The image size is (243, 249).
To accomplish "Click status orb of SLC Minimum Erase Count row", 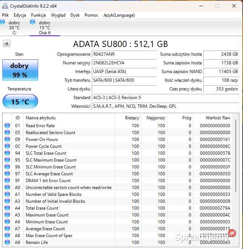I will 7,167.
